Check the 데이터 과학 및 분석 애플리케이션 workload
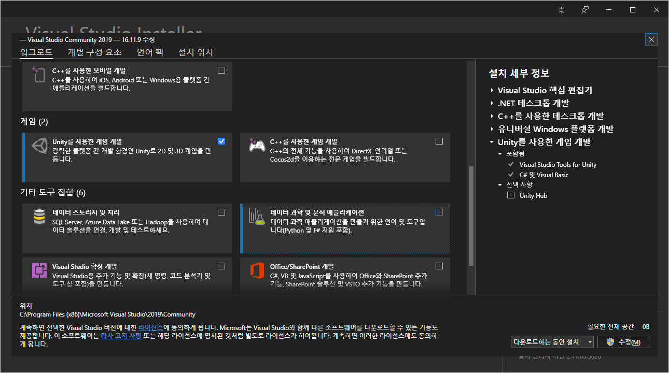 (x=439, y=212)
